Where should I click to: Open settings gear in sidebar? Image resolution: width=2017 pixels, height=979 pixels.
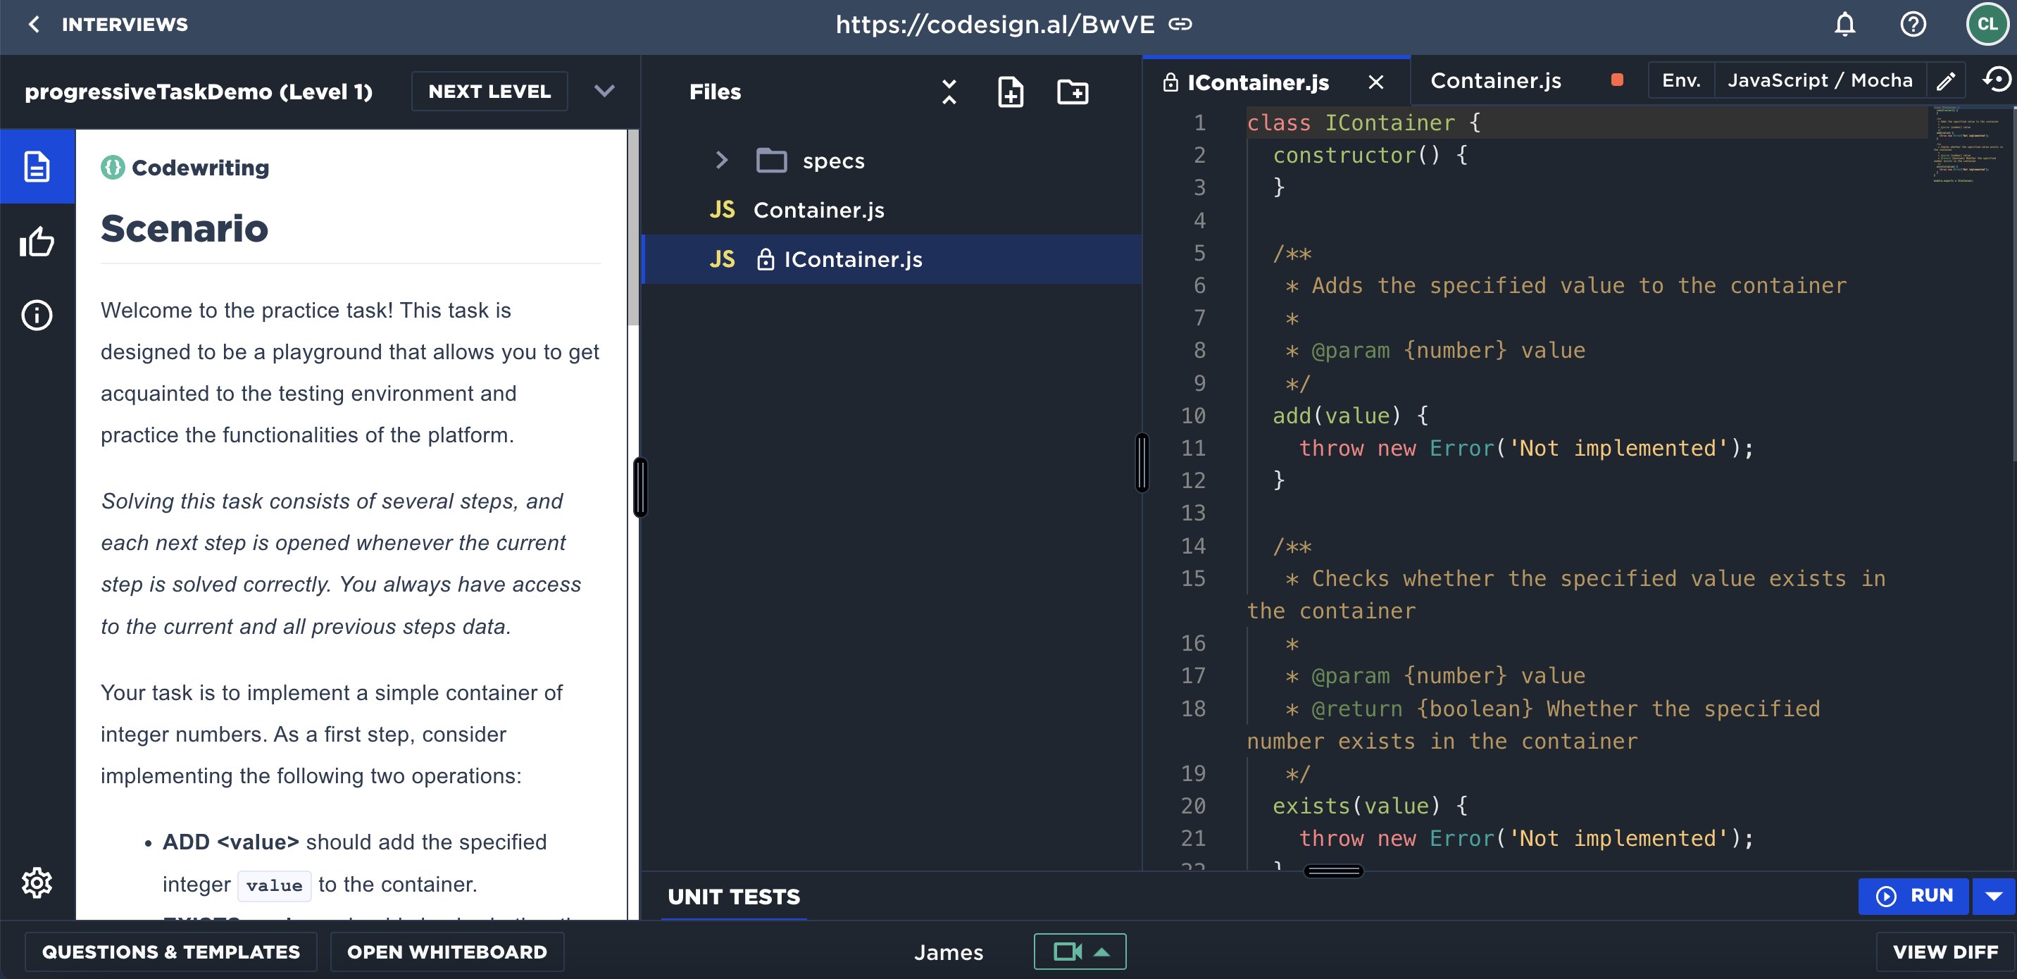point(37,883)
